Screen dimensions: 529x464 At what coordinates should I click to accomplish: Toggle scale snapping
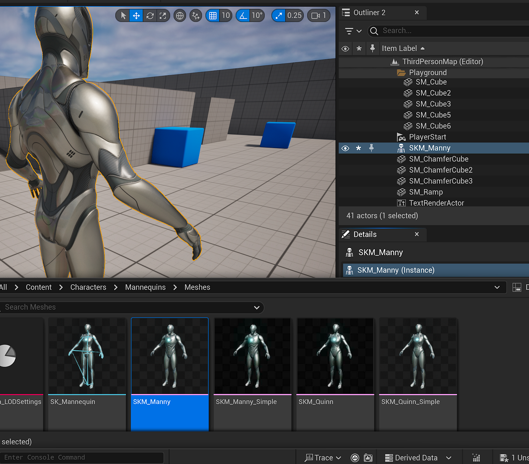coord(278,16)
